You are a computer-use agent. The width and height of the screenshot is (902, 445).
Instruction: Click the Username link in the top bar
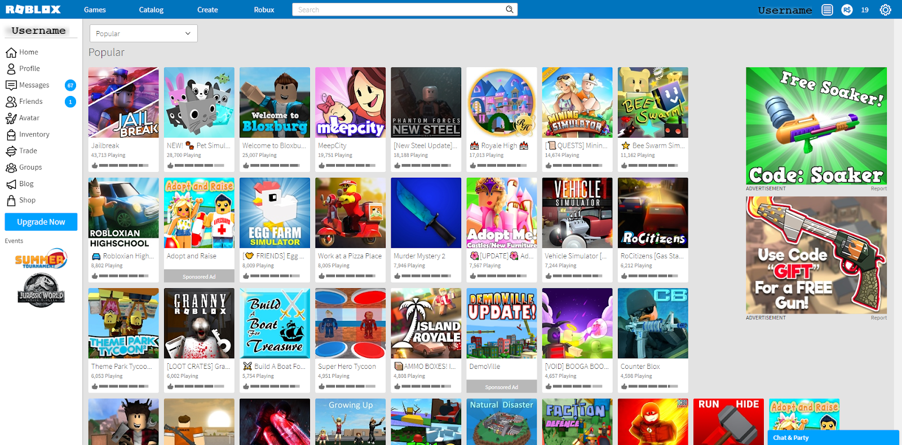pyautogui.click(x=785, y=10)
